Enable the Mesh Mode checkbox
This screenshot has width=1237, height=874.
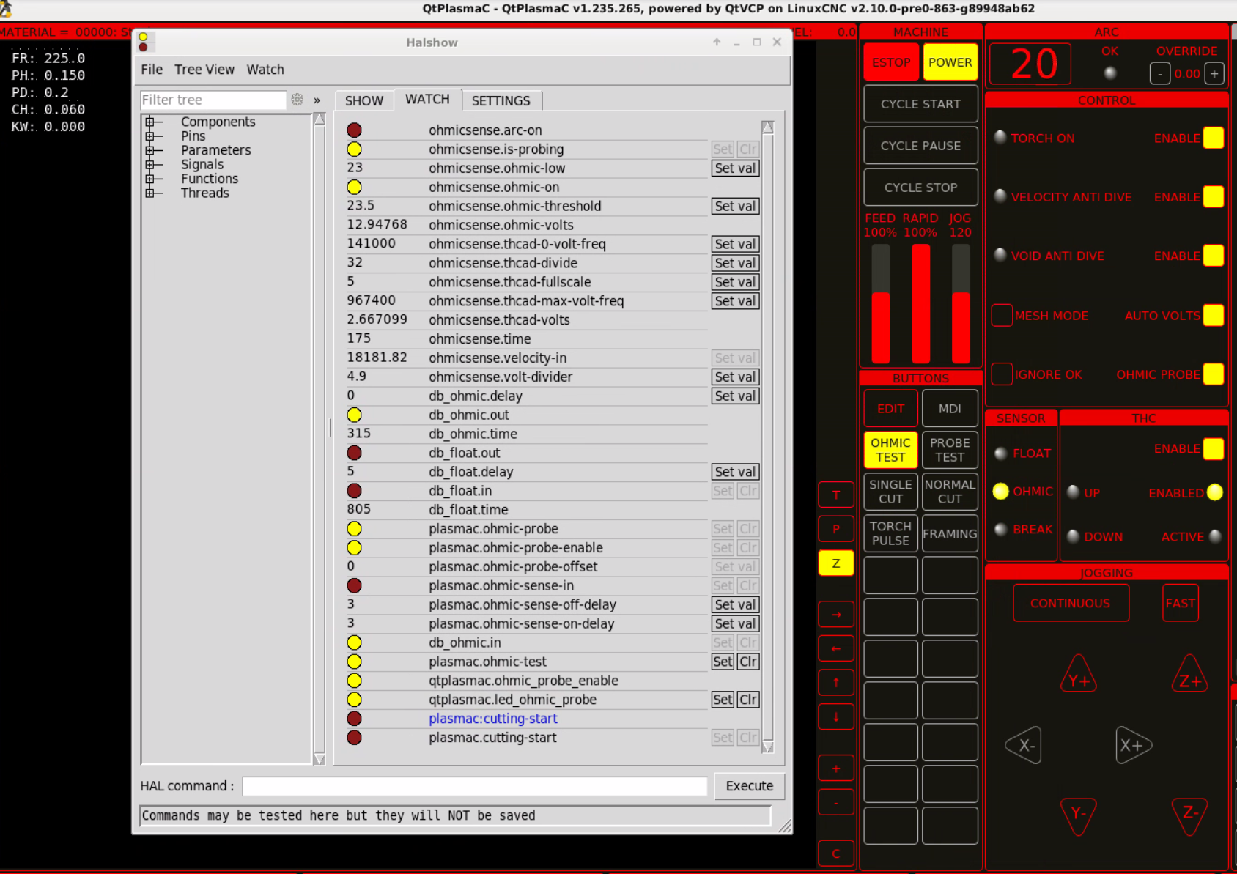click(1002, 315)
